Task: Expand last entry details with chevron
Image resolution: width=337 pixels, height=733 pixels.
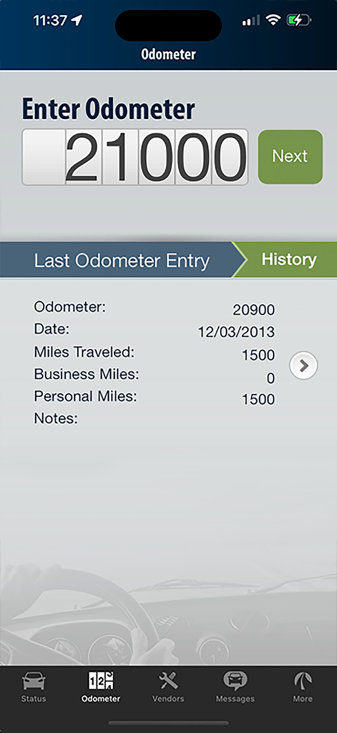Action: pyautogui.click(x=303, y=366)
